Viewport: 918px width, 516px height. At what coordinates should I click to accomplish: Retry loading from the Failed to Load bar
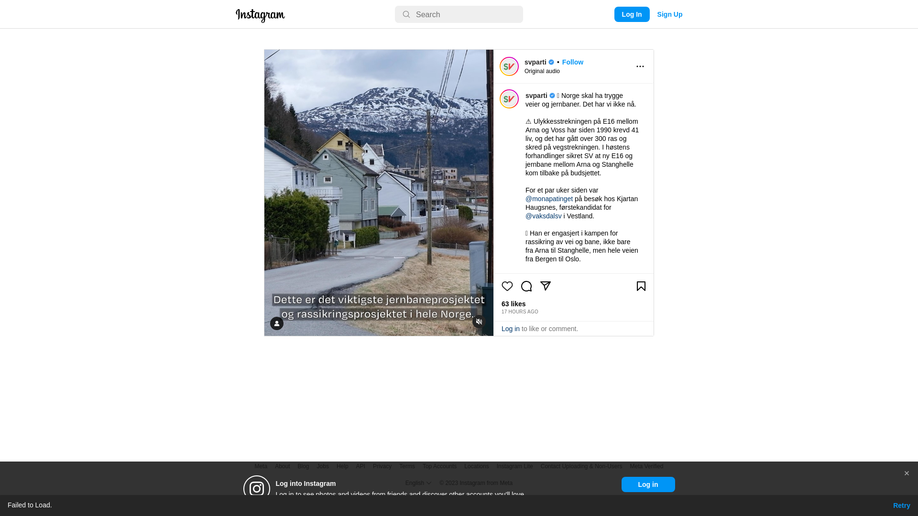point(902,505)
